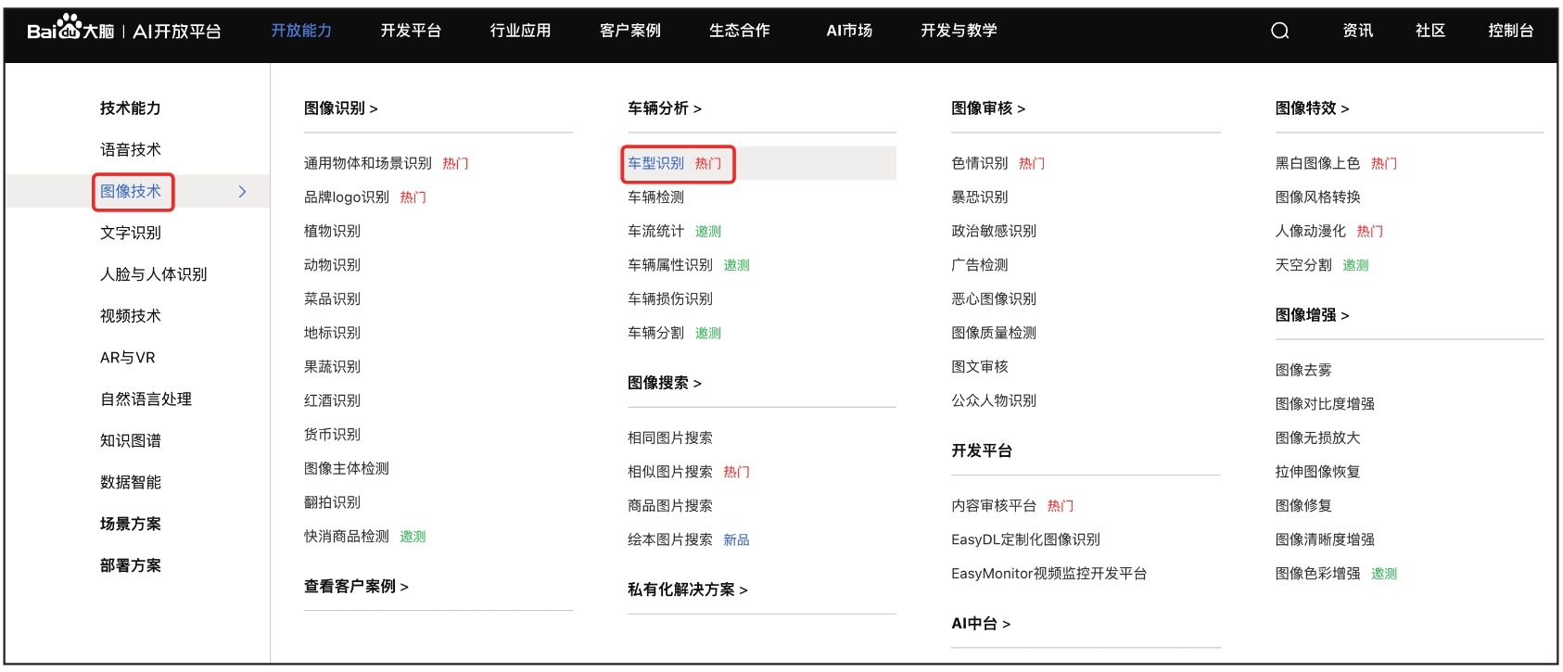Open the 客户案例 nav menu
The width and height of the screenshot is (1563, 672).
tap(630, 31)
